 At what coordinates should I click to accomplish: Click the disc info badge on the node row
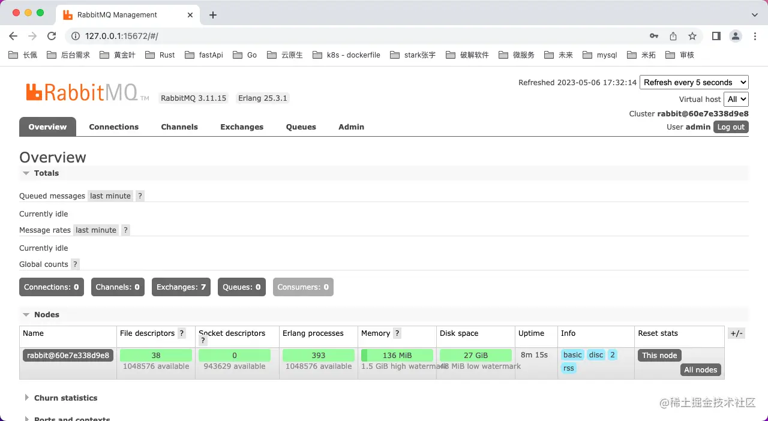(x=596, y=354)
